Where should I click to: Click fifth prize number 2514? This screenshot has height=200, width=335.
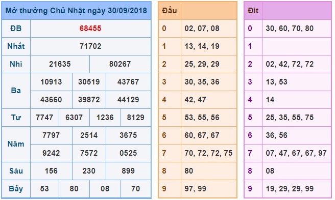coord(89,135)
